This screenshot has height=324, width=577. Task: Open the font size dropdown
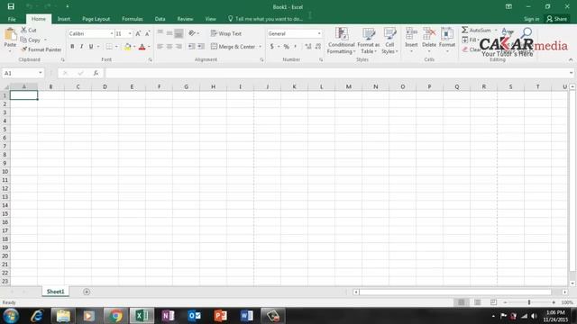pos(130,33)
